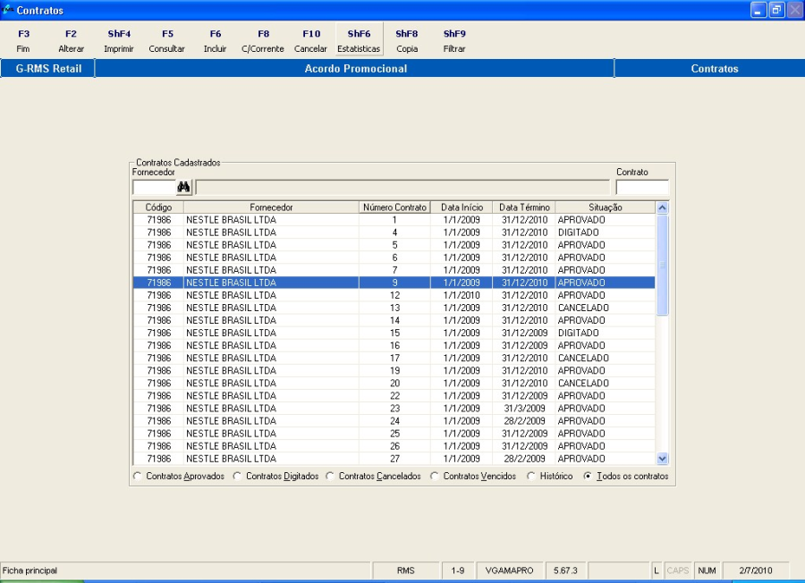Click the Fornecedor code input field
805x583 pixels.
point(153,187)
